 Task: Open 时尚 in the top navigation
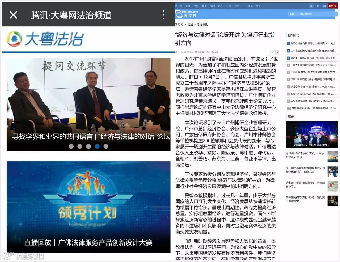237,6
